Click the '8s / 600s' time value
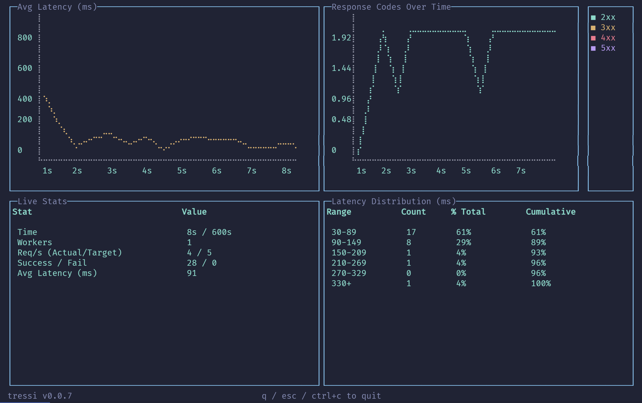Image resolution: width=642 pixels, height=403 pixels. tap(209, 232)
